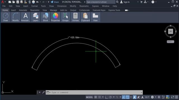The width and height of the screenshot is (179, 100).
Task: Click the TOP face of ViewCube
Action: pyautogui.click(x=171, y=31)
